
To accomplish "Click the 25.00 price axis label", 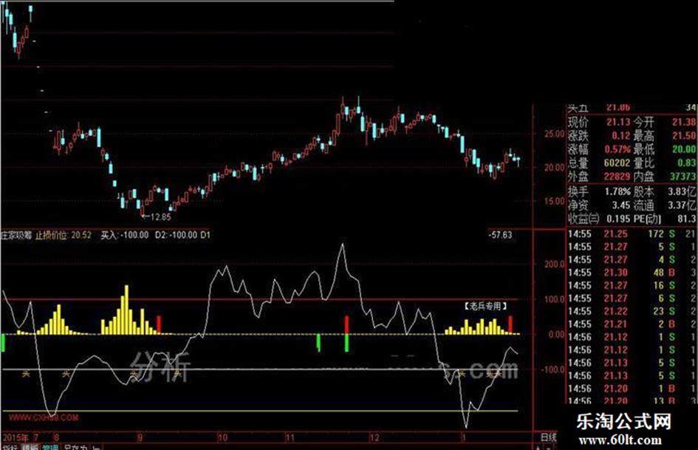I will click(554, 134).
